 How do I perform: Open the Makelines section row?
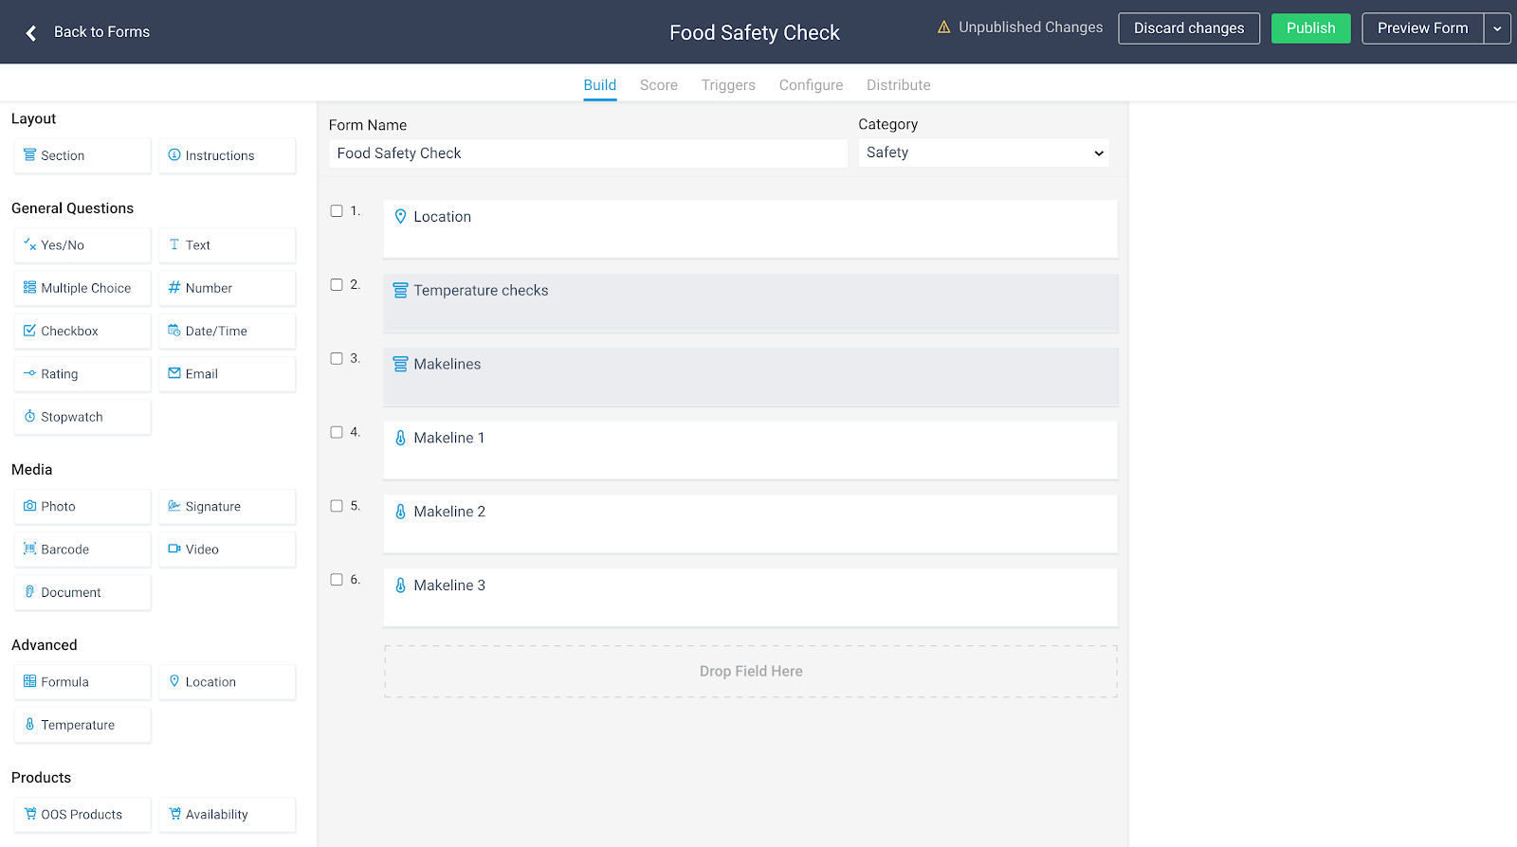coord(751,377)
